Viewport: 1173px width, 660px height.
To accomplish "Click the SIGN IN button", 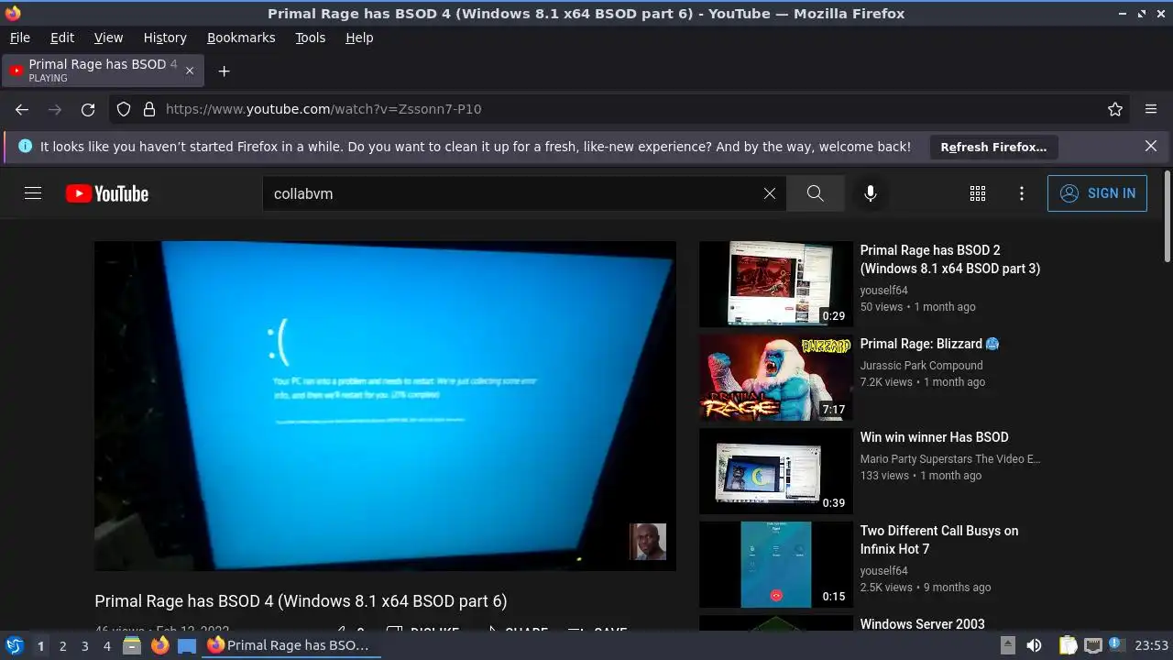I will click(x=1097, y=193).
